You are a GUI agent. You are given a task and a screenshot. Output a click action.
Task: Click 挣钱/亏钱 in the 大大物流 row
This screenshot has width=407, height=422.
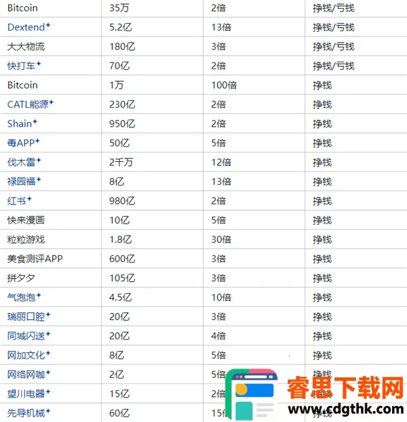click(334, 46)
